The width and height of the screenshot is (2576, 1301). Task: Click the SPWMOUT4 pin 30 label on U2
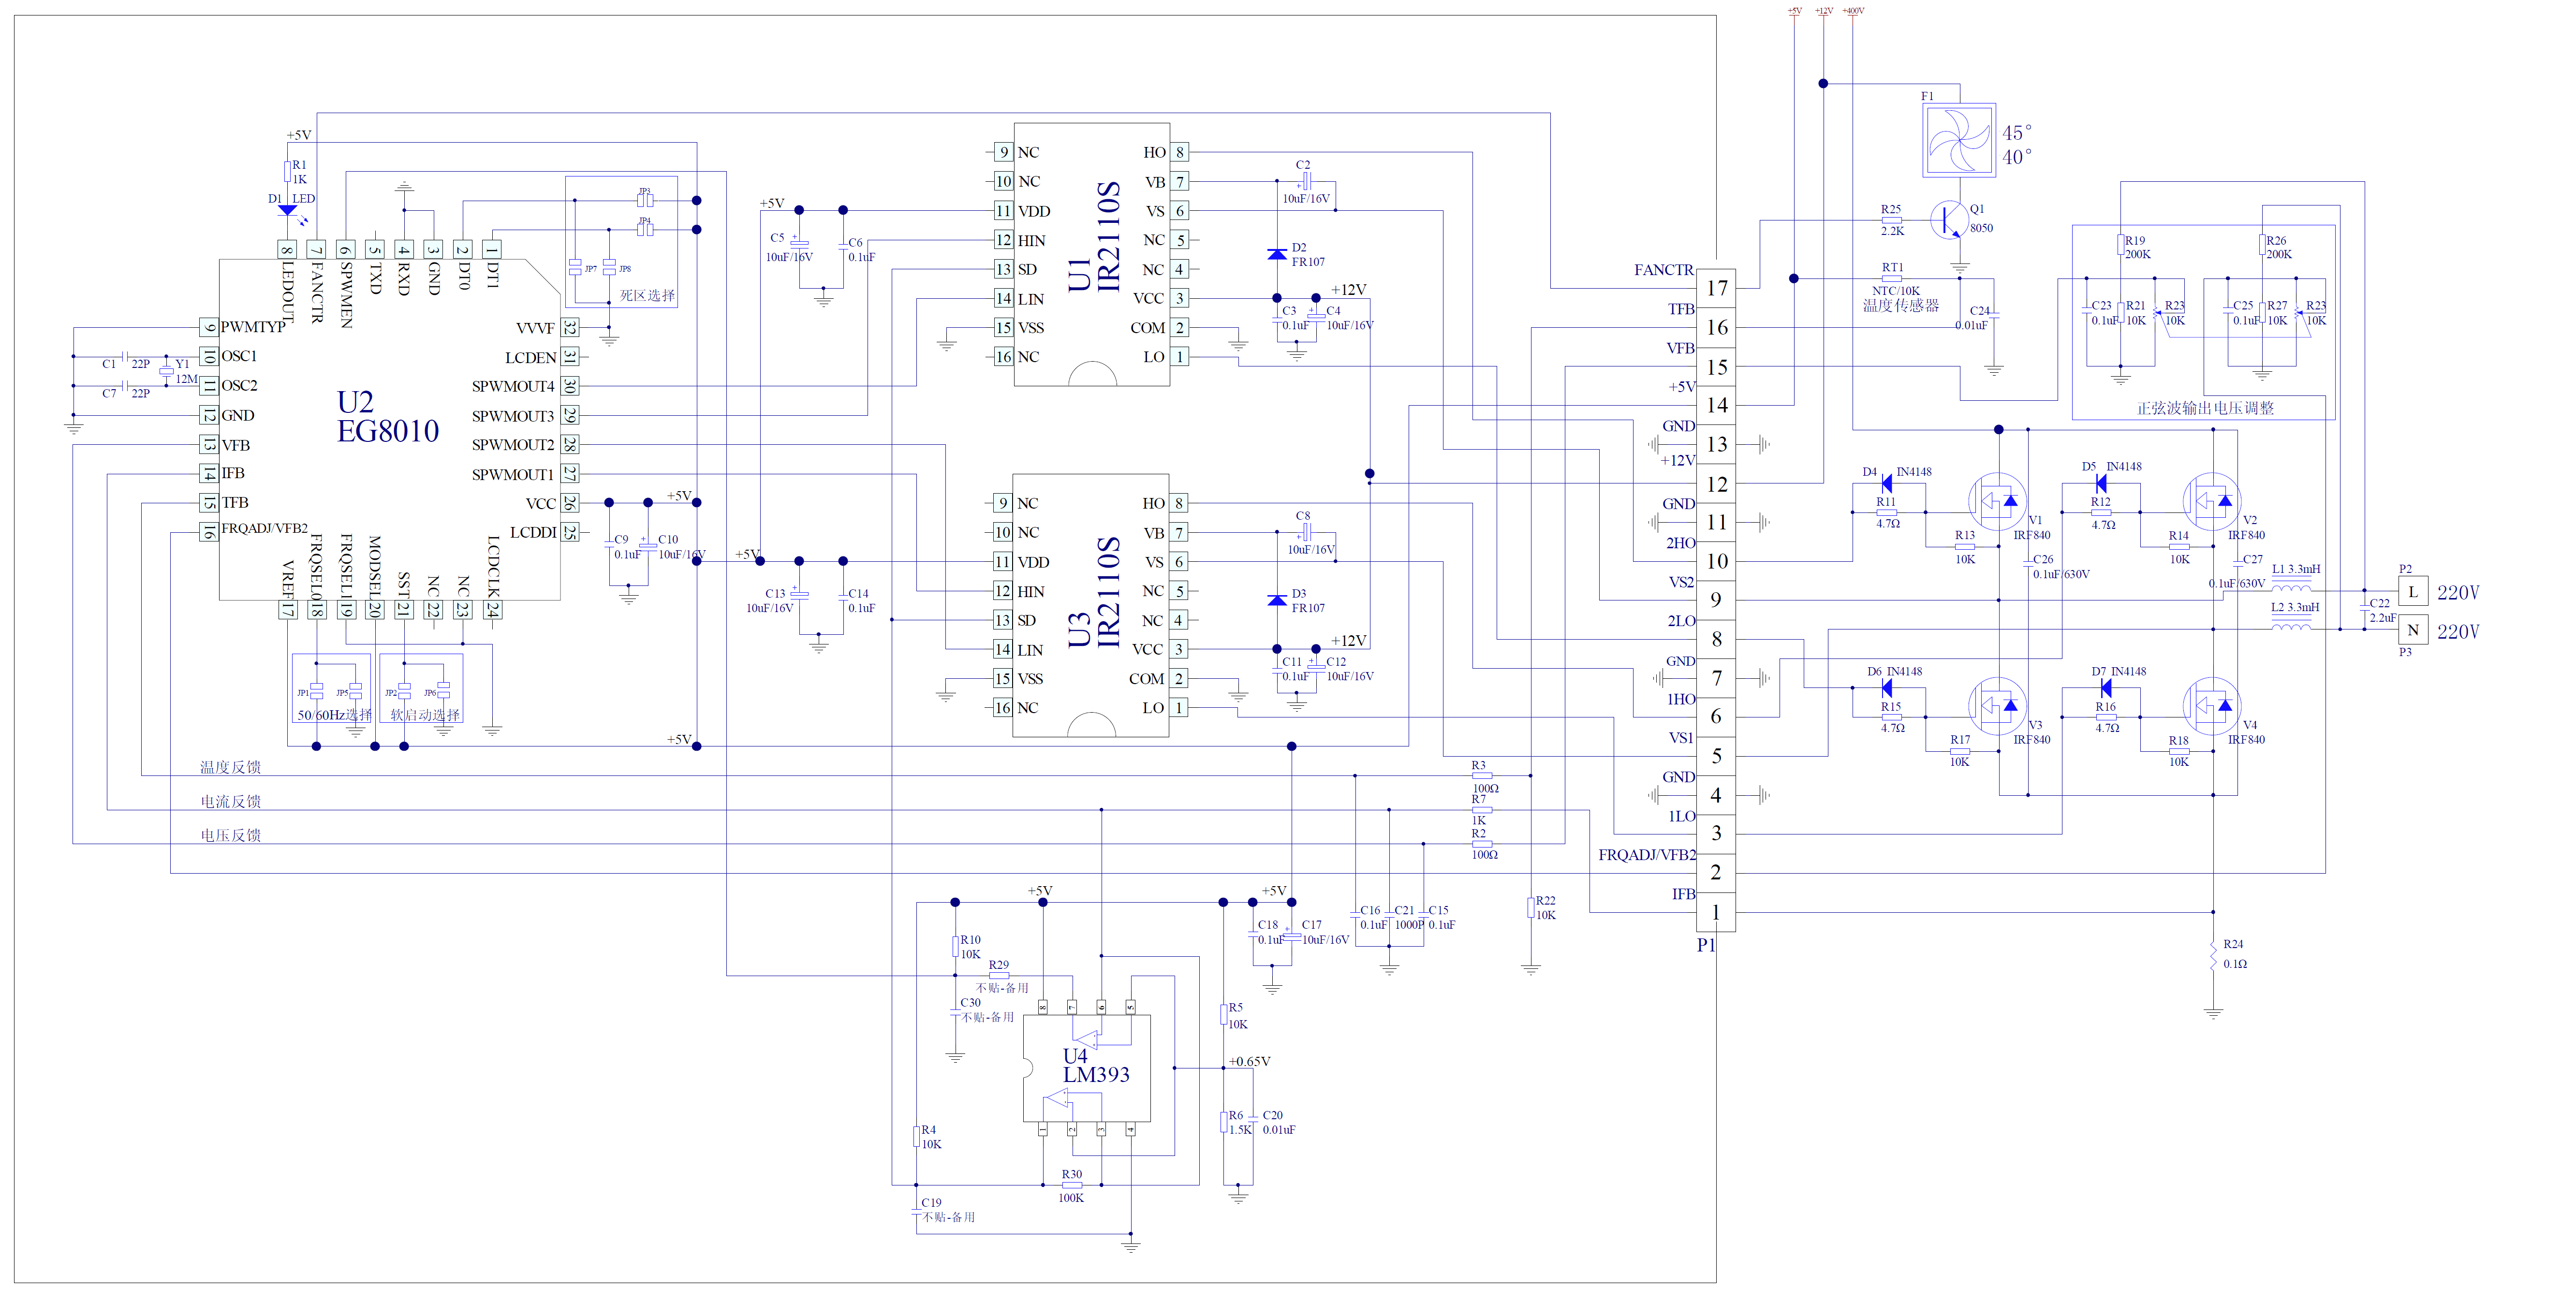click(513, 386)
